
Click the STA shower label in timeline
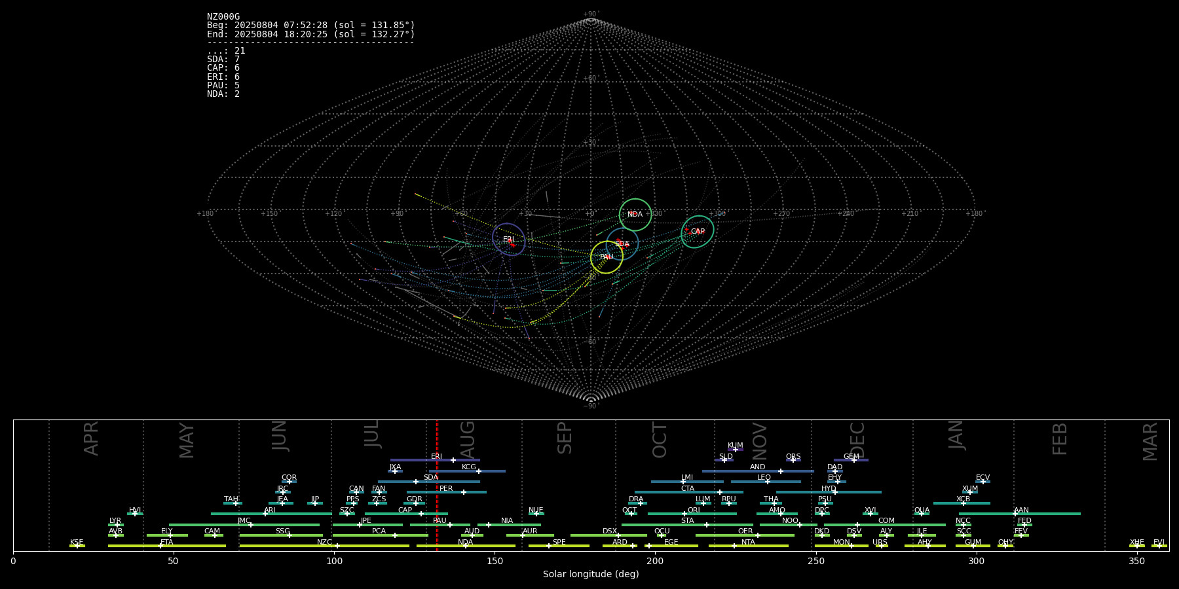(x=688, y=521)
